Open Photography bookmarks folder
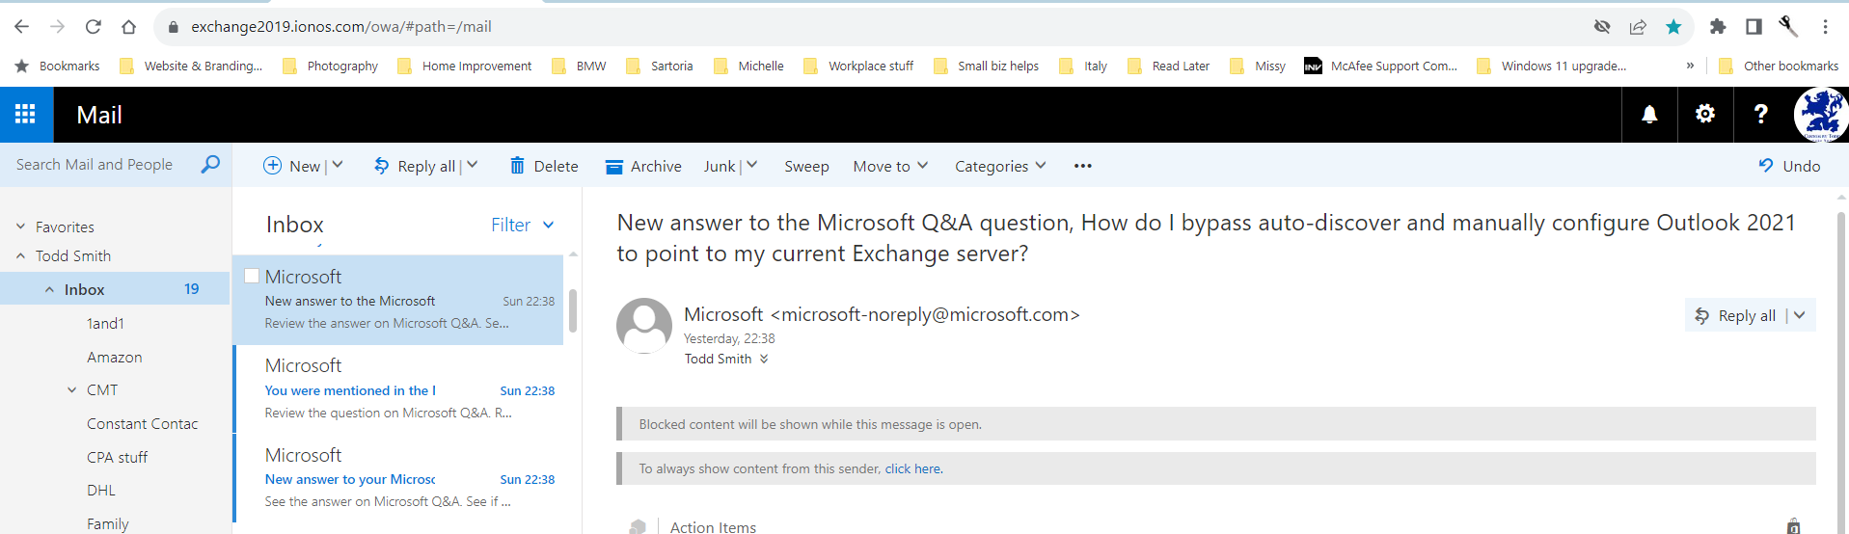This screenshot has height=534, width=1849. (x=330, y=66)
